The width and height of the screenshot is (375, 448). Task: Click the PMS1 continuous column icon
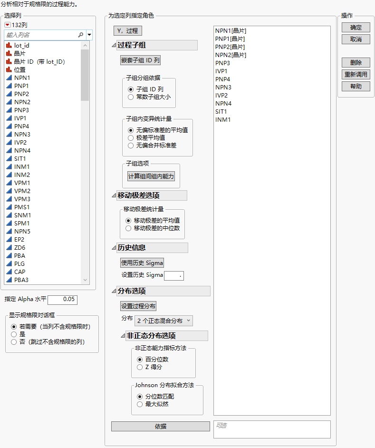[9, 207]
